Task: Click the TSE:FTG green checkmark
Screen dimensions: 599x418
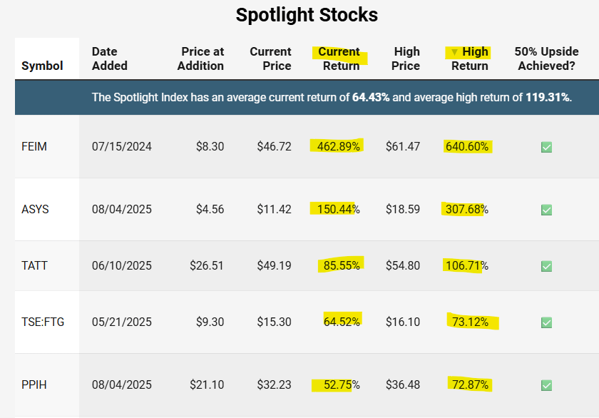Action: 546,322
